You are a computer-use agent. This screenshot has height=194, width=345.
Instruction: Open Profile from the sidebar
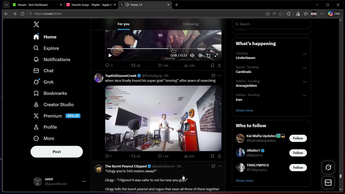click(x=45, y=127)
